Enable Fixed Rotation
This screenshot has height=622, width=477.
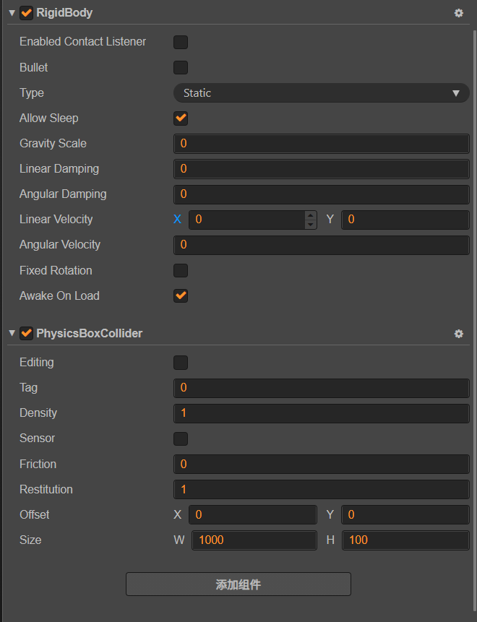[x=181, y=271]
